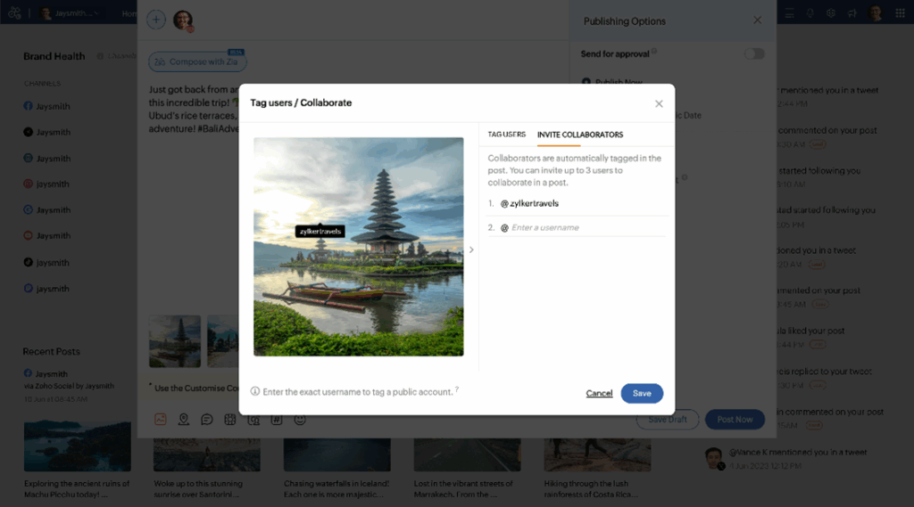Click the hashtag icon in composer toolbar
This screenshot has height=507, width=914.
[x=277, y=420]
